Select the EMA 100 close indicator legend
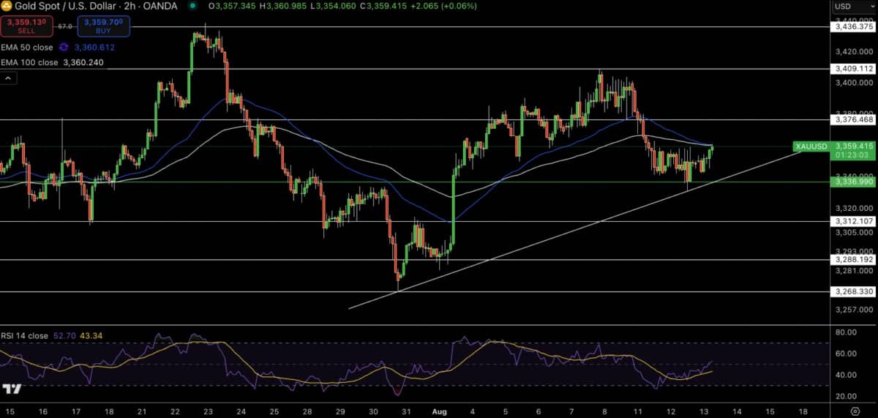This screenshot has height=418, width=878. 30,63
